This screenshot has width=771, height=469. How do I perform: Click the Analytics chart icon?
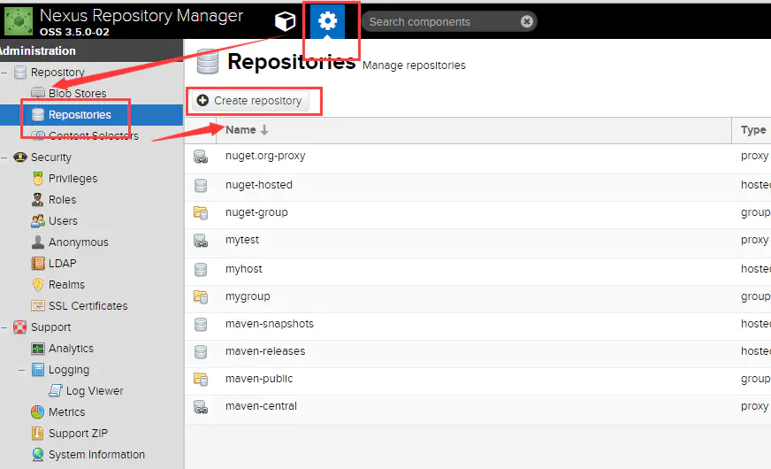coord(37,349)
